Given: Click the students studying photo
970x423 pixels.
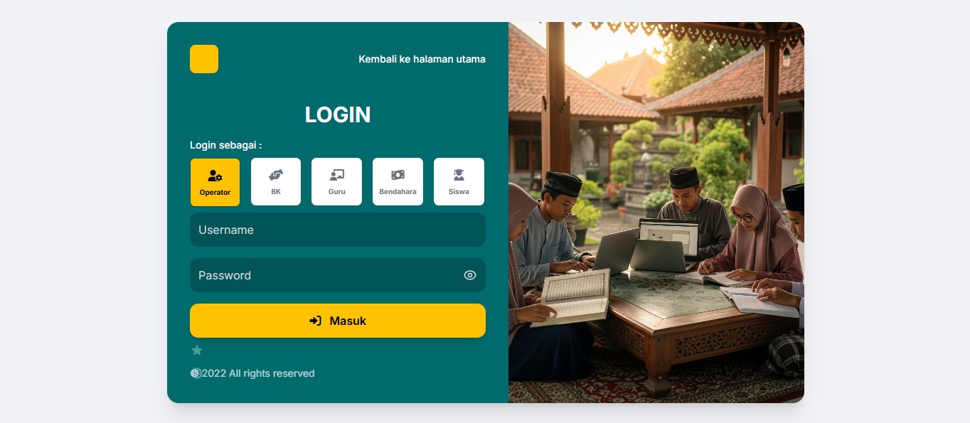Looking at the screenshot, I should [656, 213].
